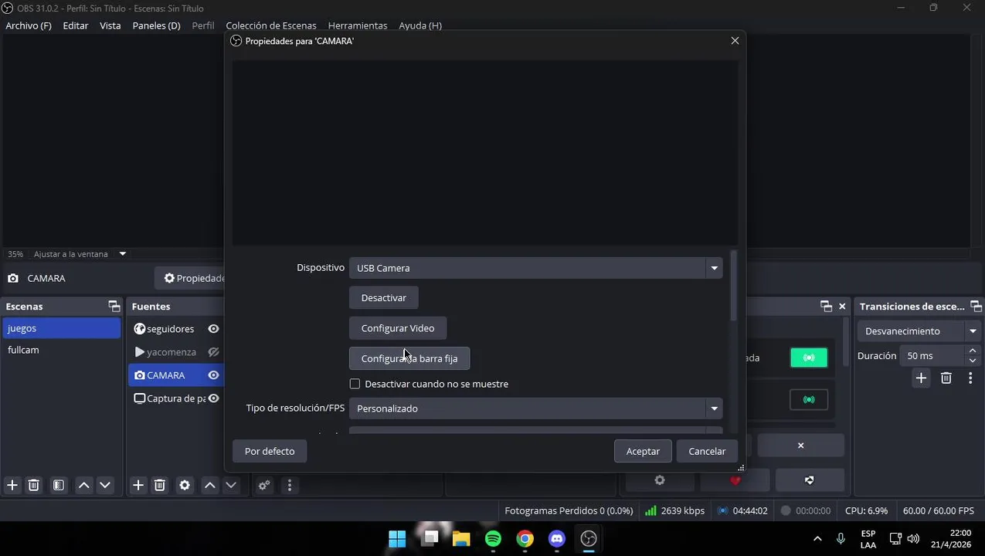Move source up arrow in Fuentes panel
The image size is (985, 556).
209,485
